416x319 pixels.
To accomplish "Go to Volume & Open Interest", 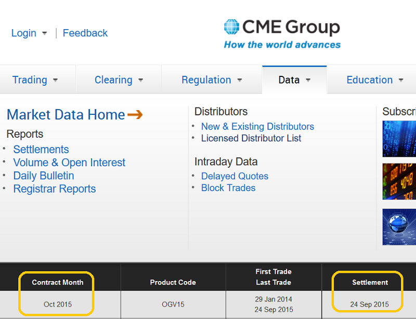I will (69, 163).
